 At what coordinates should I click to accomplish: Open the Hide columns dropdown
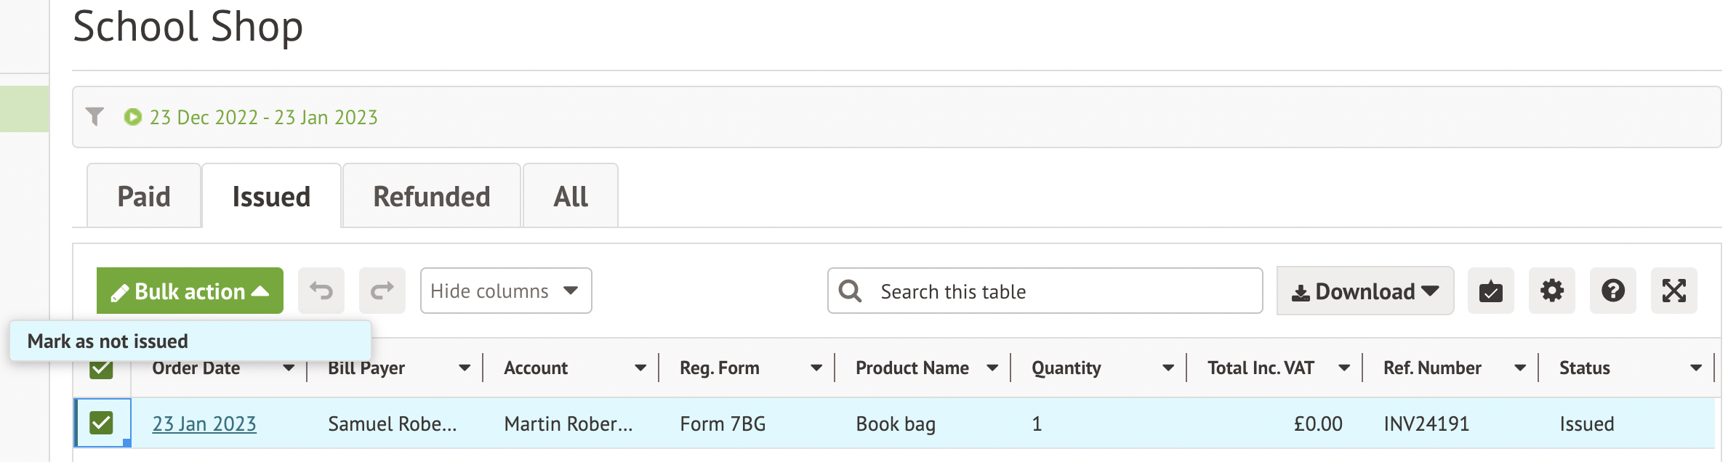click(505, 291)
